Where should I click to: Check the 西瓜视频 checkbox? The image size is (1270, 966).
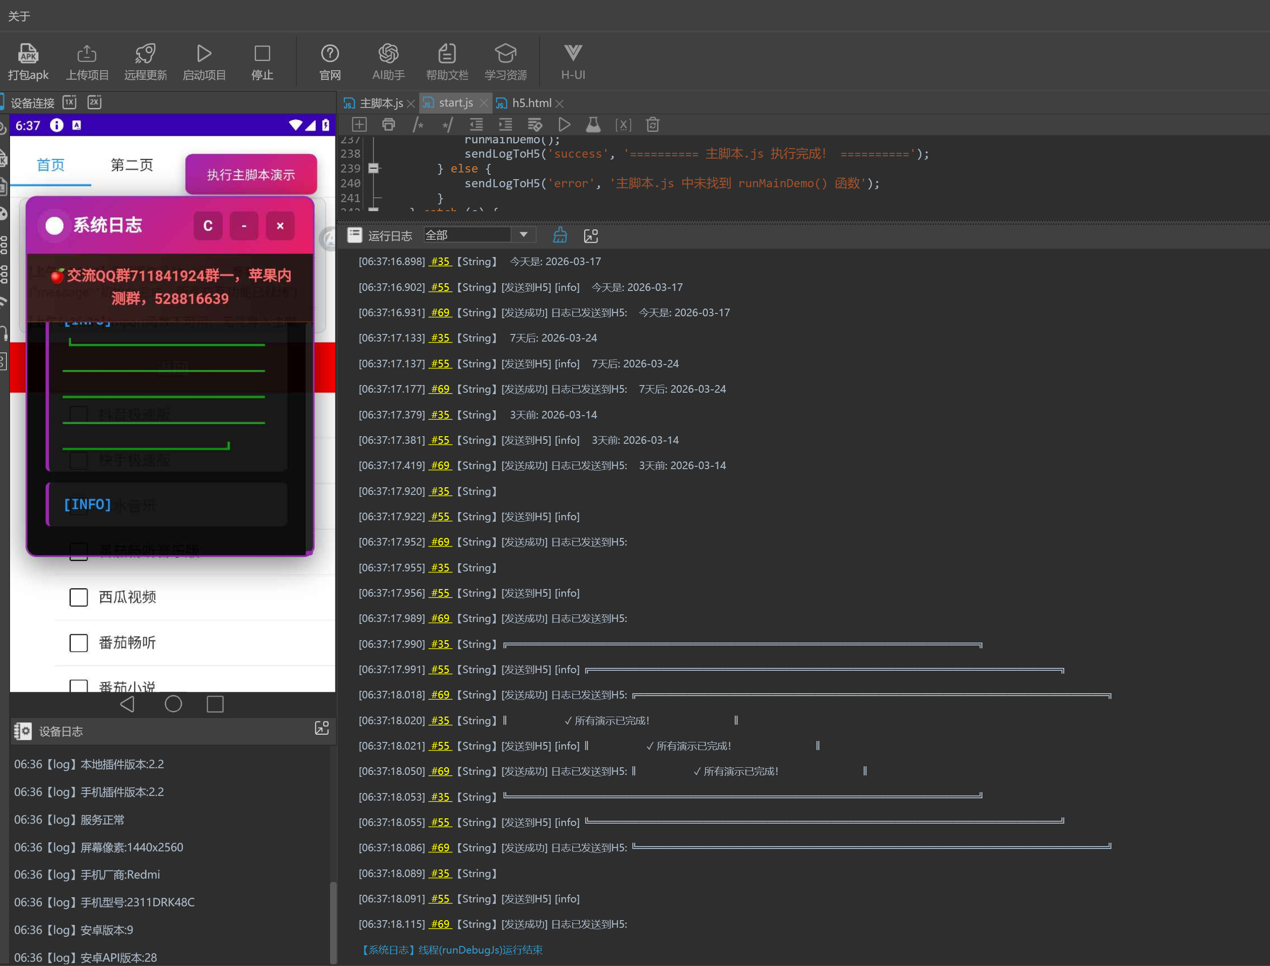(x=79, y=598)
